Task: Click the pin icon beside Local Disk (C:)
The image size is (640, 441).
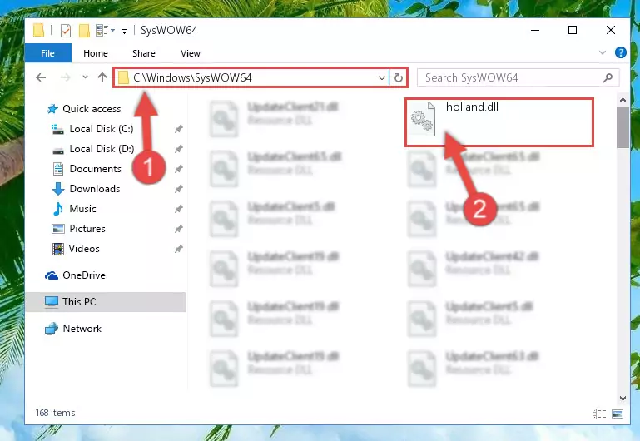Action: tap(178, 129)
